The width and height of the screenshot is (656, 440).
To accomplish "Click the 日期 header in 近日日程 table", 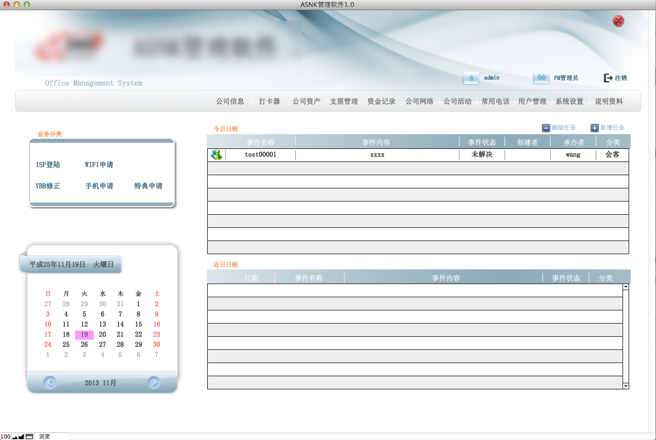I will click(x=251, y=278).
